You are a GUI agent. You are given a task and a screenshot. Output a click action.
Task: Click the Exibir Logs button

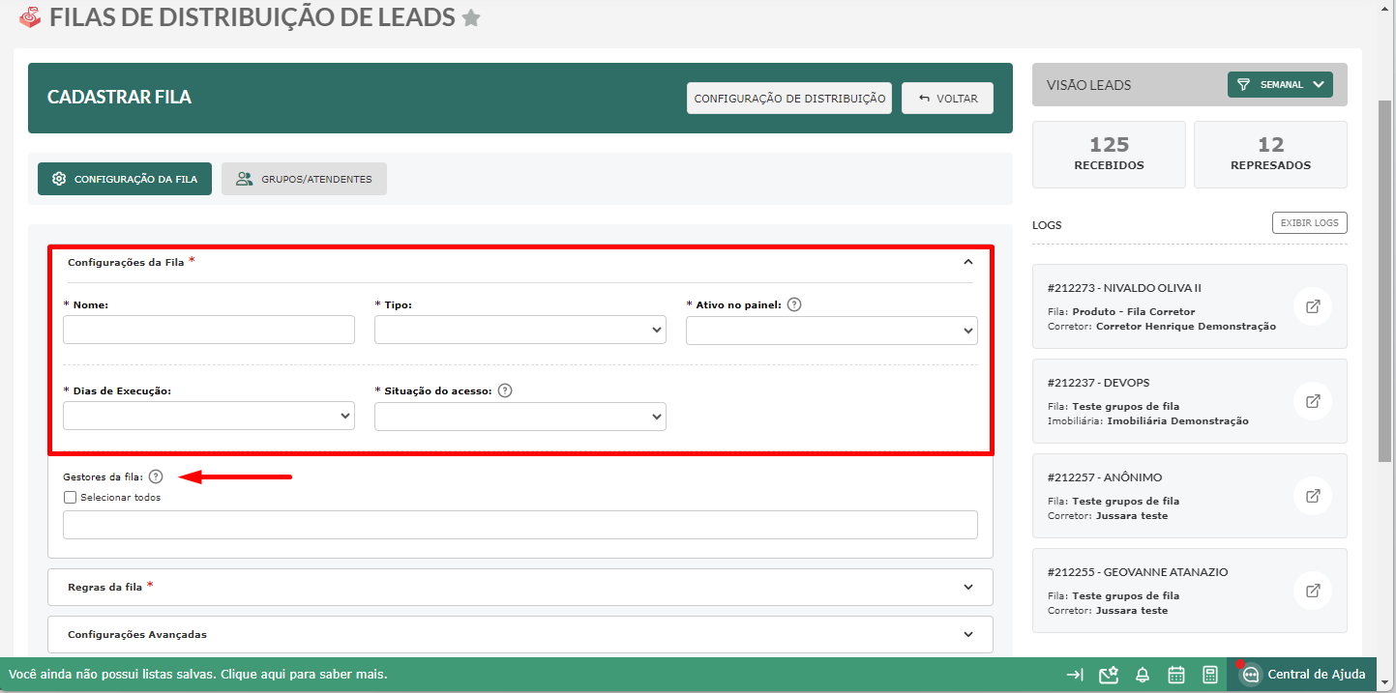point(1309,222)
